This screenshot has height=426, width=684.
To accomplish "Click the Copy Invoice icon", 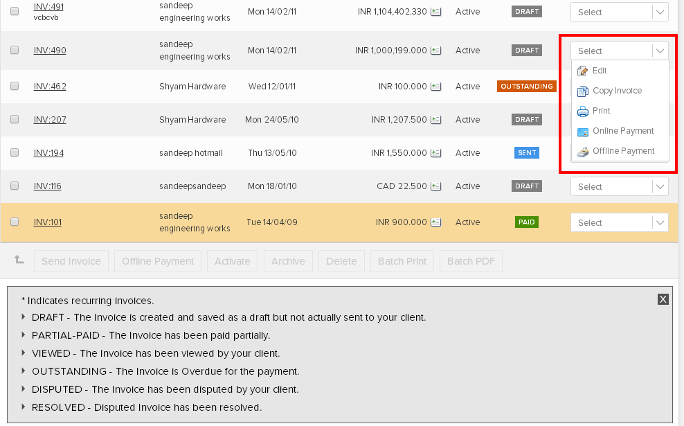I will (x=582, y=91).
